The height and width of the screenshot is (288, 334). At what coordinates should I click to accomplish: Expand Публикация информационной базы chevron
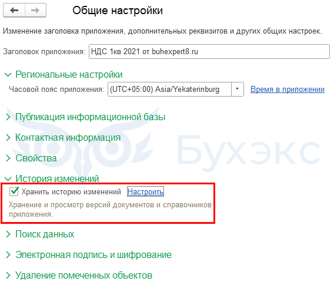[8, 117]
